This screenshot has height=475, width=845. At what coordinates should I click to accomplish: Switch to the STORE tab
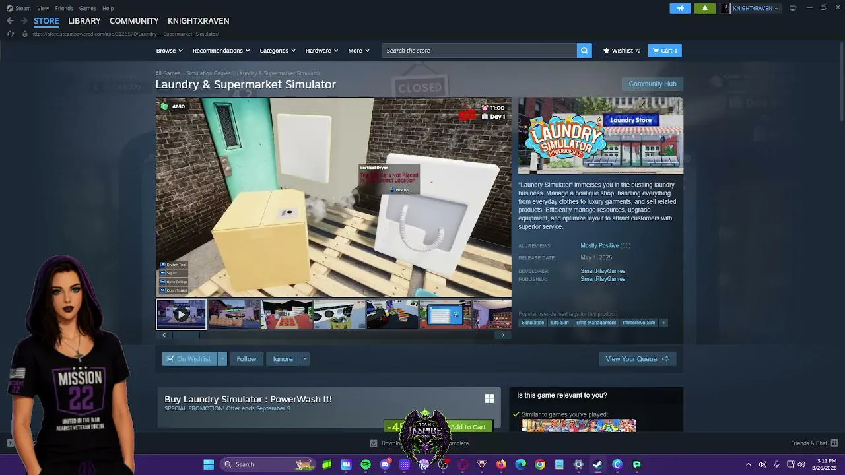coord(46,21)
